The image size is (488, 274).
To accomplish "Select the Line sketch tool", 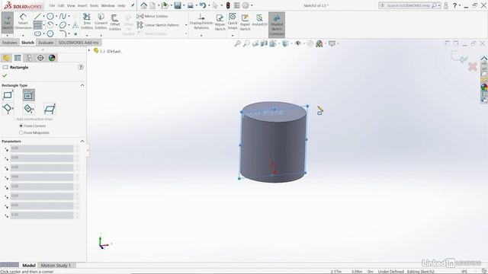I will [37, 16].
